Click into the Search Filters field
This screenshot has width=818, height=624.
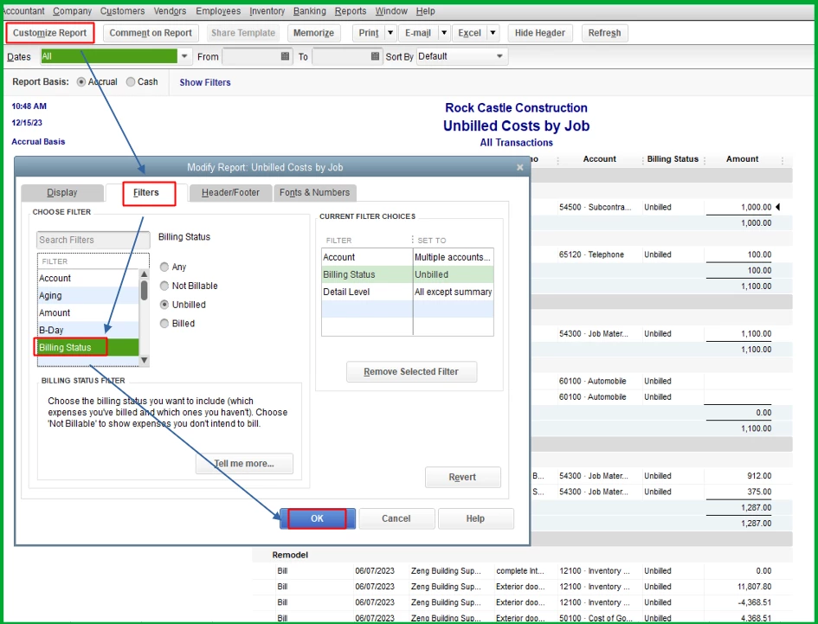pyautogui.click(x=93, y=240)
